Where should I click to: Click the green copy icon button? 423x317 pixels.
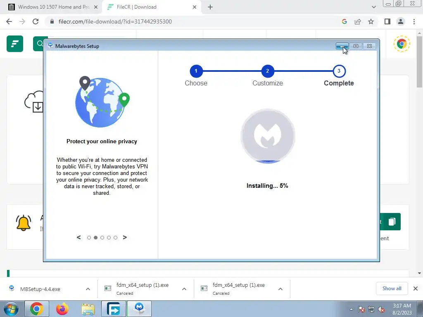click(x=392, y=222)
